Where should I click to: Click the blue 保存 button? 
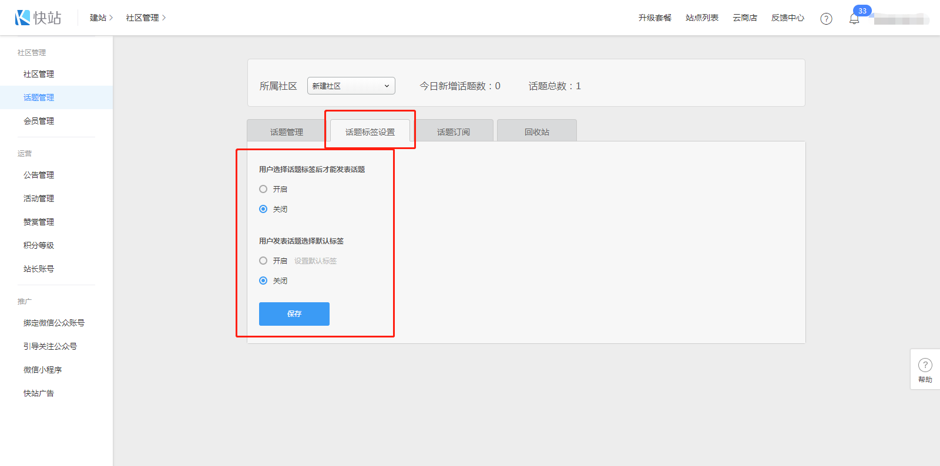[294, 314]
